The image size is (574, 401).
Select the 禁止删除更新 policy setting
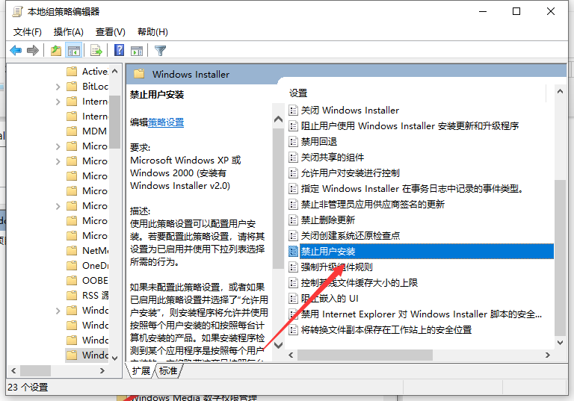327,220
